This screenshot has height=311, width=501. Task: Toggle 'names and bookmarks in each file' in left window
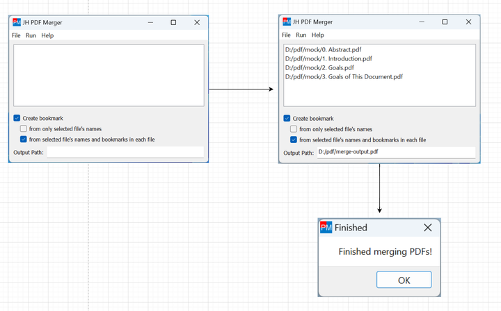(x=24, y=140)
